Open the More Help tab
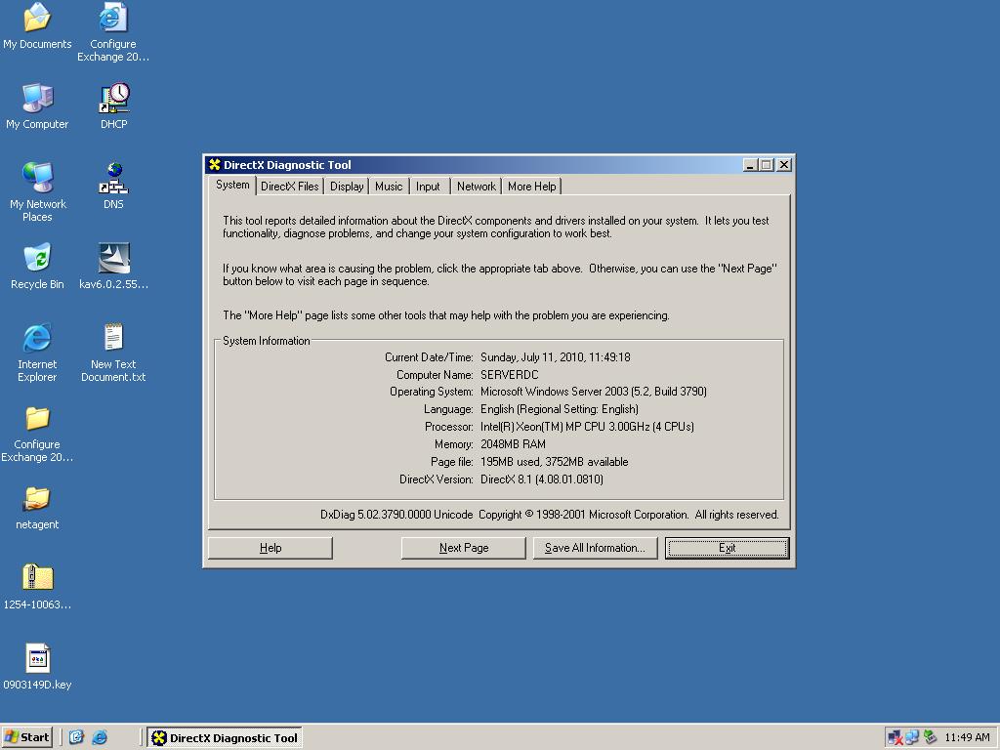The image size is (1000, 750). [532, 187]
